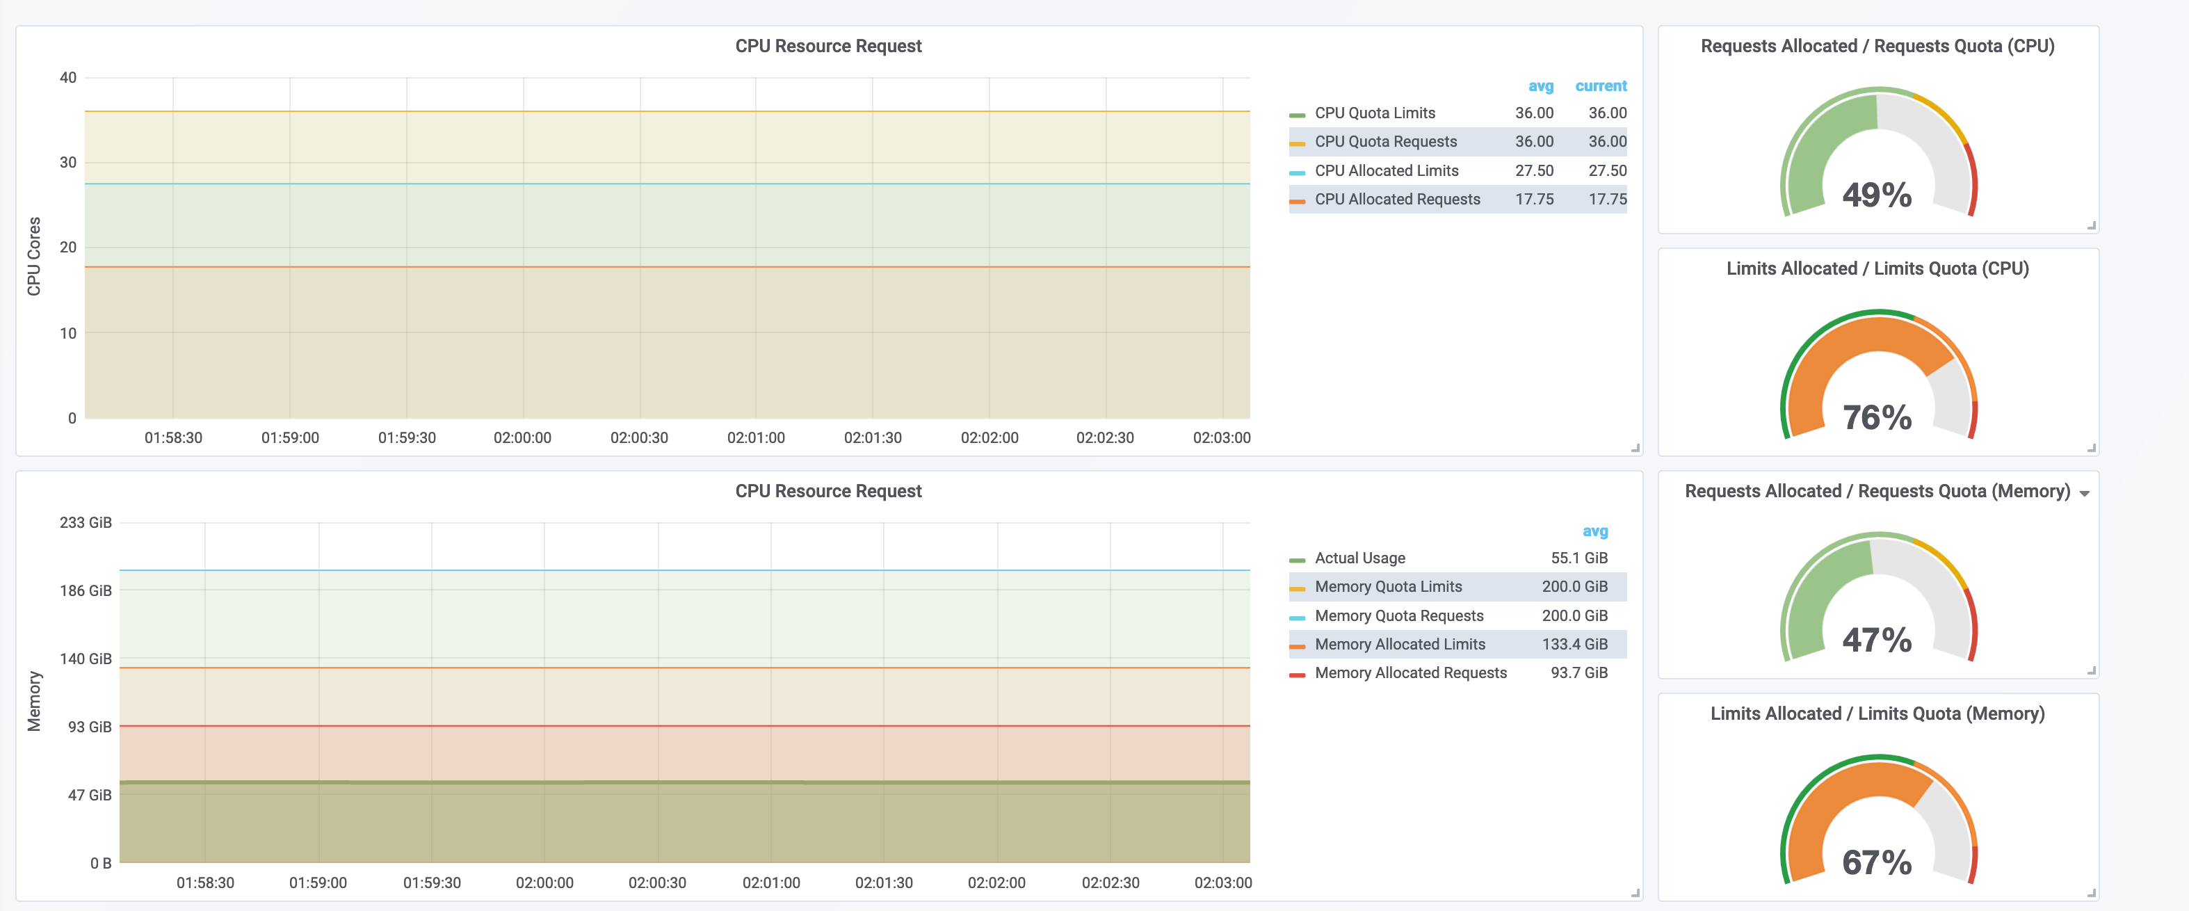Open Limits Allocated / Limits Quota (CPU) title menu
This screenshot has height=911, width=2189.
[1877, 268]
